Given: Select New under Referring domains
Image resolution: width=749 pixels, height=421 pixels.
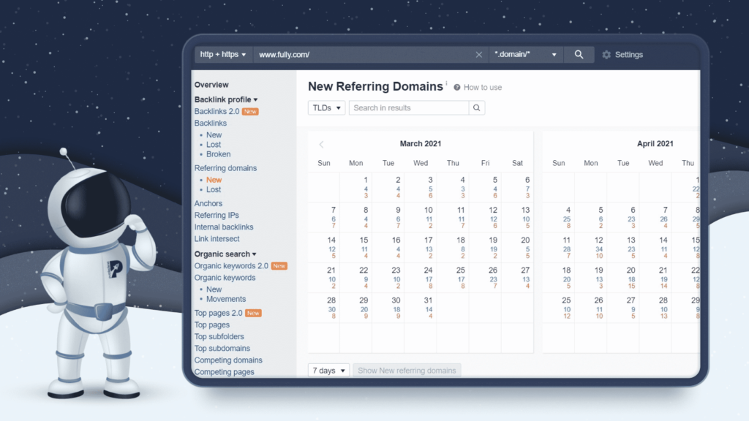Looking at the screenshot, I should click(214, 180).
